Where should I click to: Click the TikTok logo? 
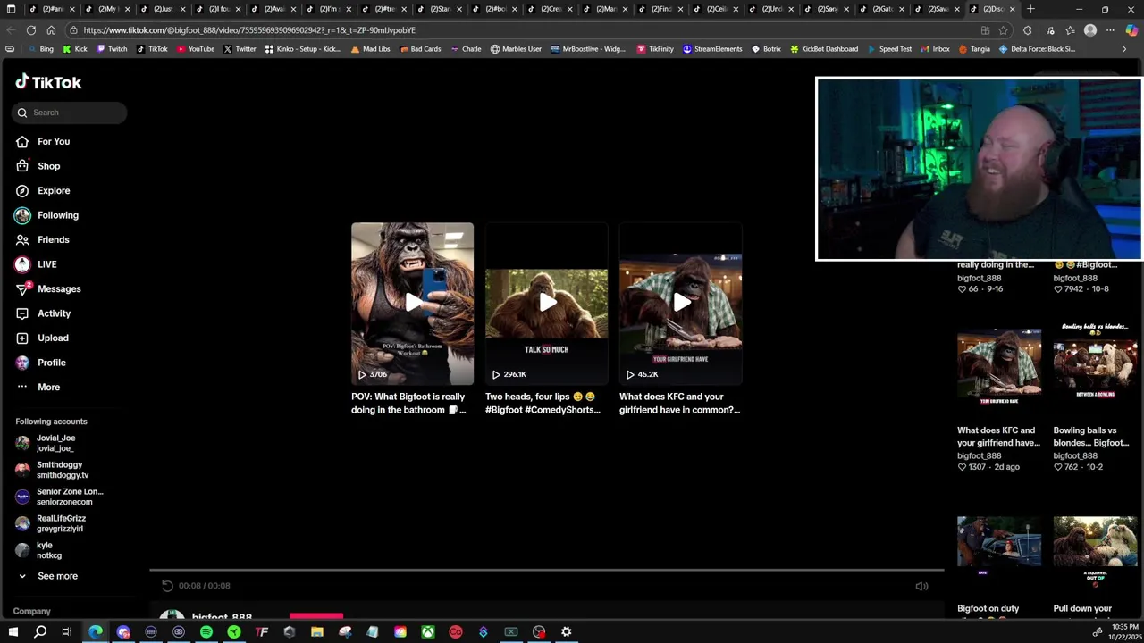coord(48,82)
